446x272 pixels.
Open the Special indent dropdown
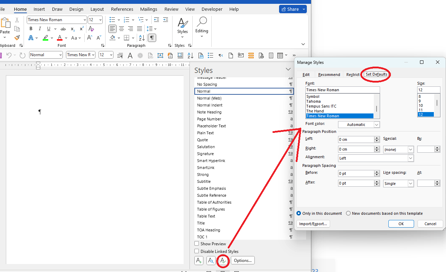tap(411, 150)
